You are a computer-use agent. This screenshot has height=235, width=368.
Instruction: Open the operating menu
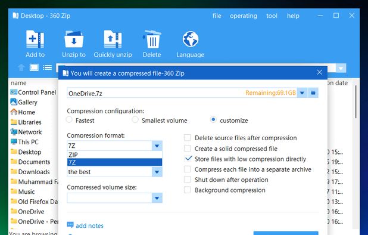[x=244, y=16]
